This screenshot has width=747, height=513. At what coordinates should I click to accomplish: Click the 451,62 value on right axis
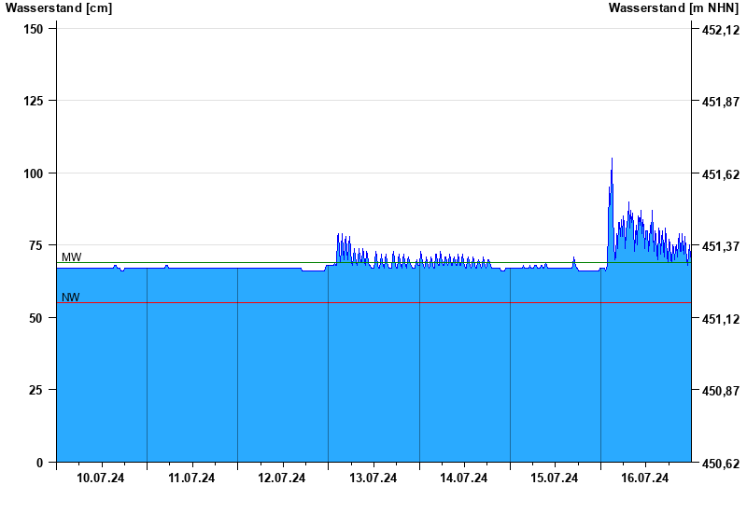coord(721,174)
